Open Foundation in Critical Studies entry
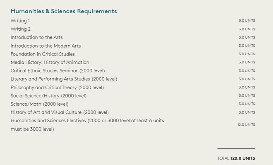Viewport: 273px width, 165px height. pyautogui.click(x=43, y=54)
